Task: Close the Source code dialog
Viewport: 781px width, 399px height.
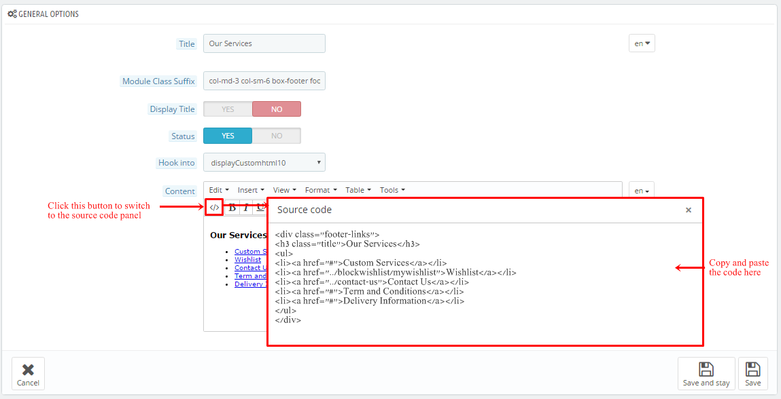Action: (688, 210)
